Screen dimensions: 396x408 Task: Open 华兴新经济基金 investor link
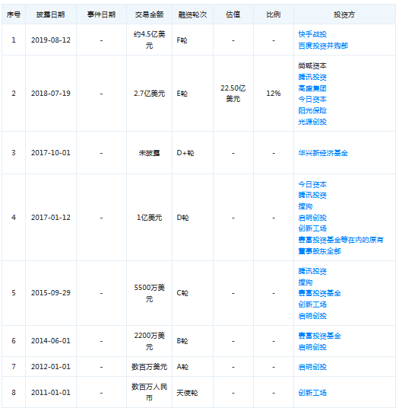(323, 153)
